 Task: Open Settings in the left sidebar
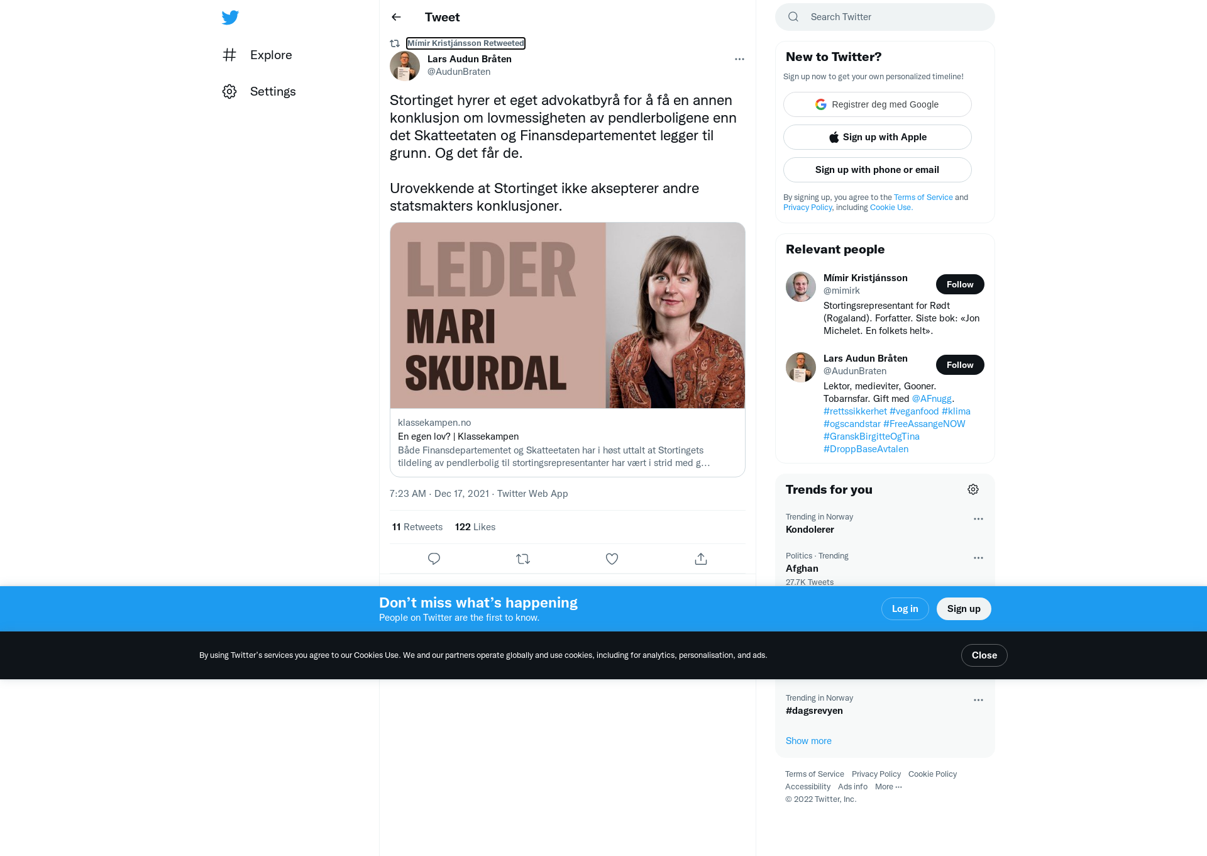click(259, 91)
